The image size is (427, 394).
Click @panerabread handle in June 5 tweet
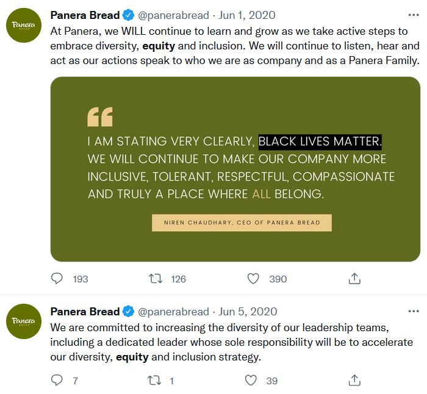pyautogui.click(x=173, y=312)
